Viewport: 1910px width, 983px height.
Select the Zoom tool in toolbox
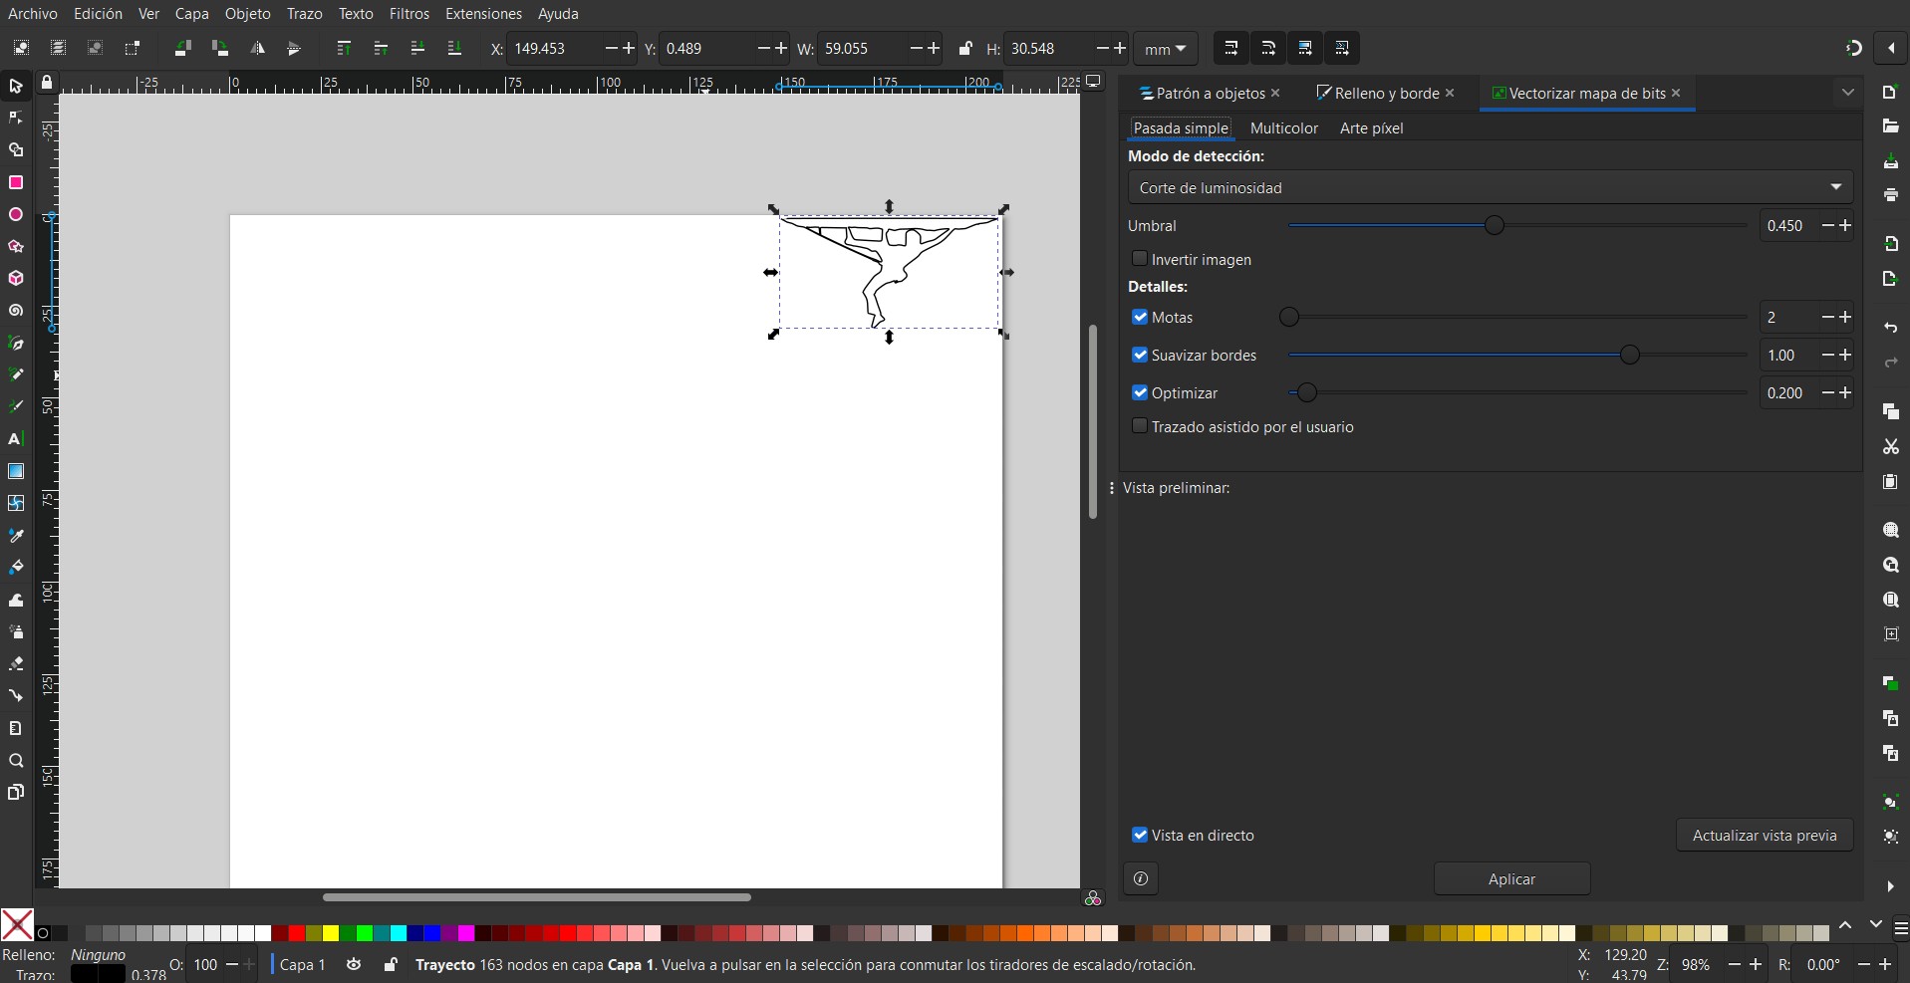click(16, 760)
